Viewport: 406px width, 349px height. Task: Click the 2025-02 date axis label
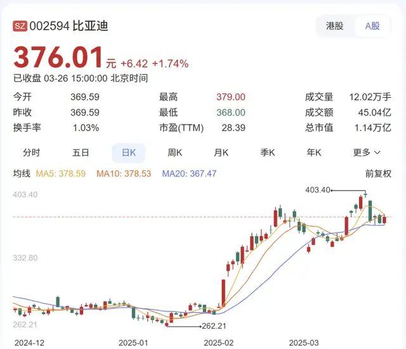coord(218,343)
